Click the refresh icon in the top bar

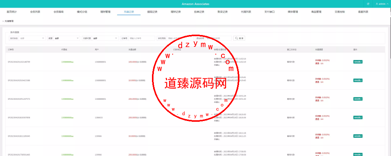click(x=368, y=4)
